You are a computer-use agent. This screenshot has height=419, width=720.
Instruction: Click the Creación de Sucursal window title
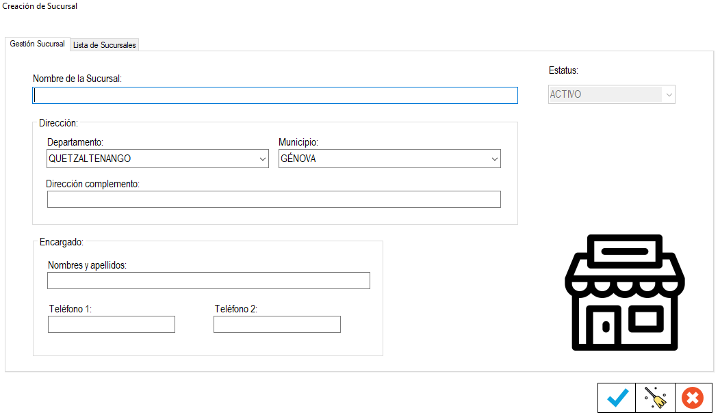tap(40, 6)
